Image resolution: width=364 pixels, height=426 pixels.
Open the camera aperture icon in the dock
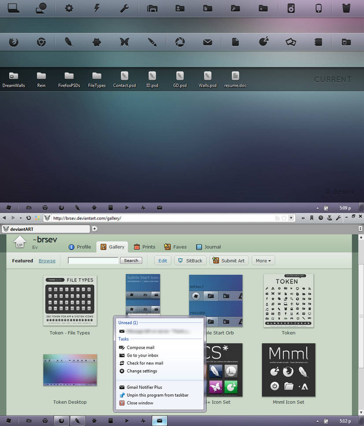point(180,42)
